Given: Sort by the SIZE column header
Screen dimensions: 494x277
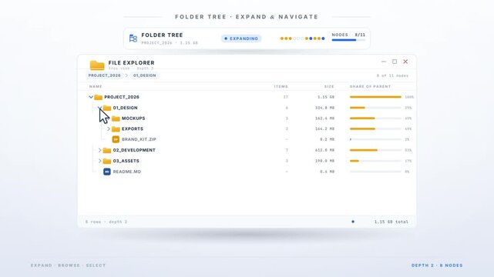Looking at the screenshot, I should point(329,86).
